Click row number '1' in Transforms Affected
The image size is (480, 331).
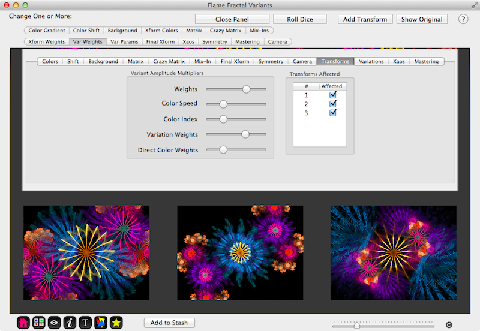pos(306,95)
